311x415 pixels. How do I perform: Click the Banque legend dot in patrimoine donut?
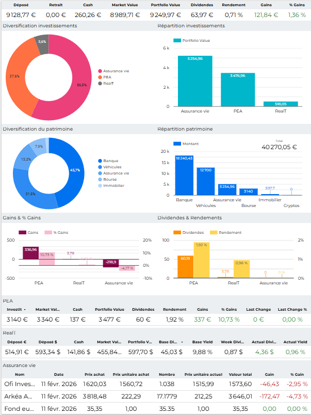[x=100, y=161]
